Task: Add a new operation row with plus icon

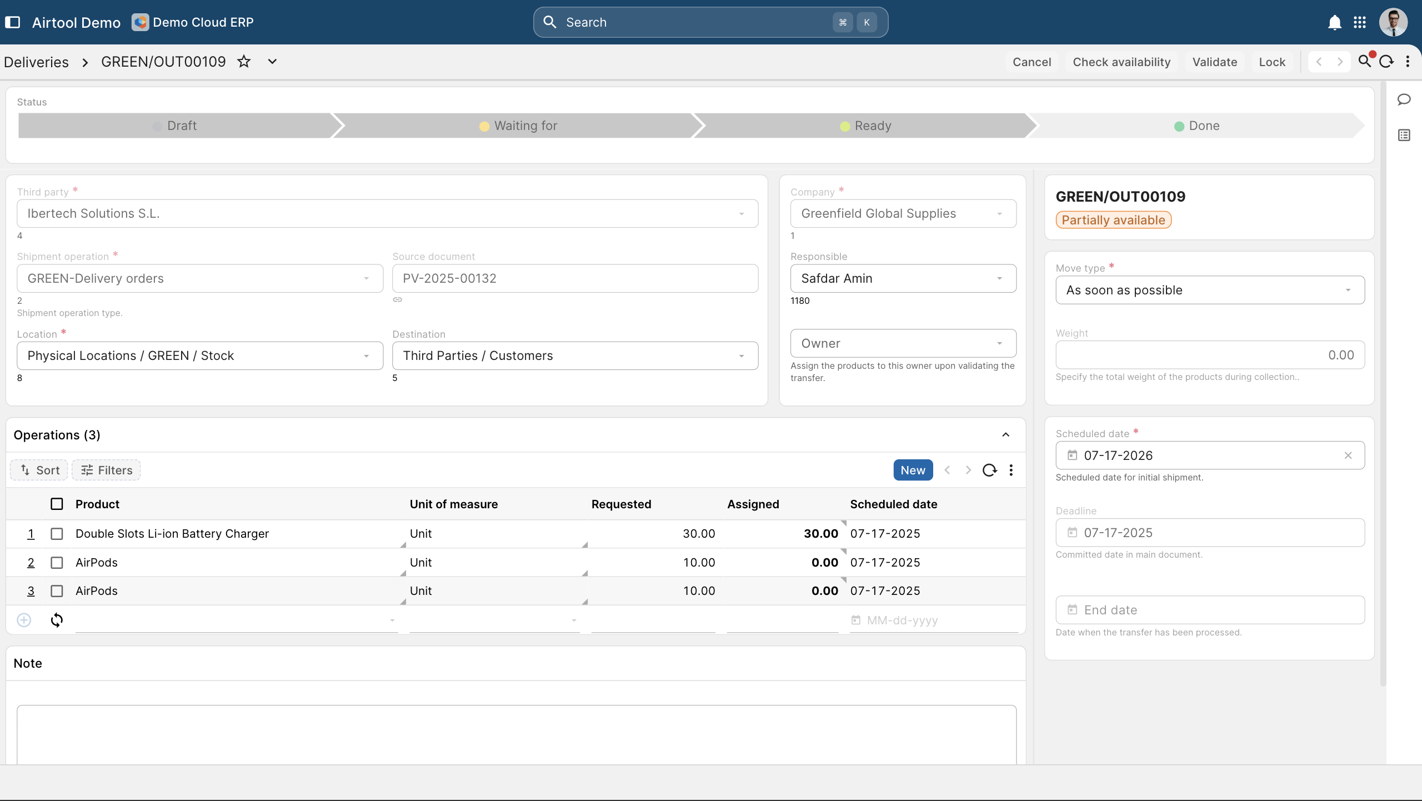Action: point(24,620)
